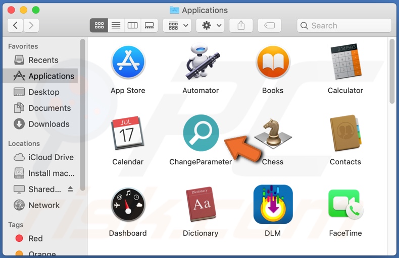This screenshot has width=399, height=258.
Task: Click the Search field
Action: point(344,25)
